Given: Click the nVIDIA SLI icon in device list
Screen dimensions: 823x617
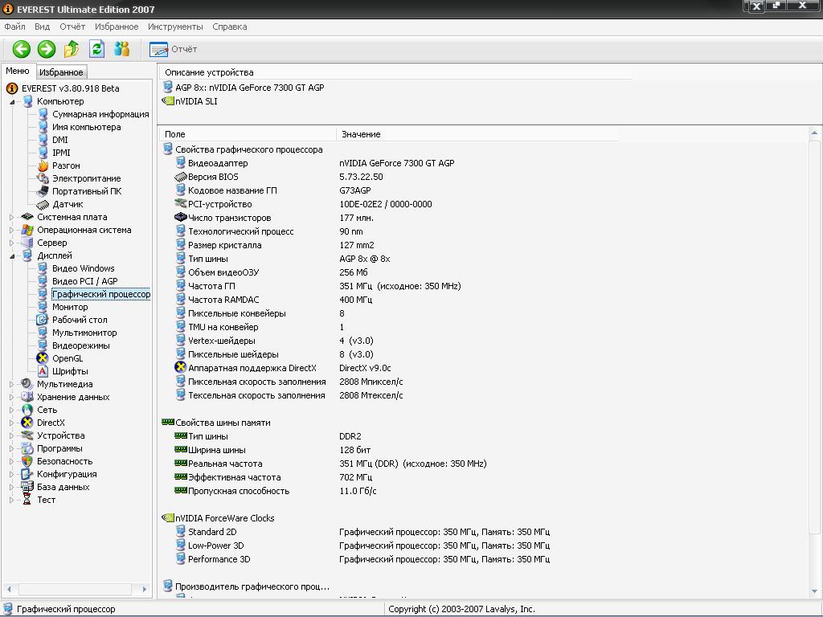Looking at the screenshot, I should point(168,100).
